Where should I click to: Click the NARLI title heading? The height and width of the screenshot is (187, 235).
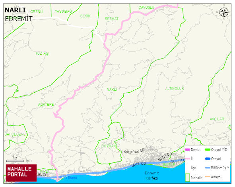pos(15,10)
